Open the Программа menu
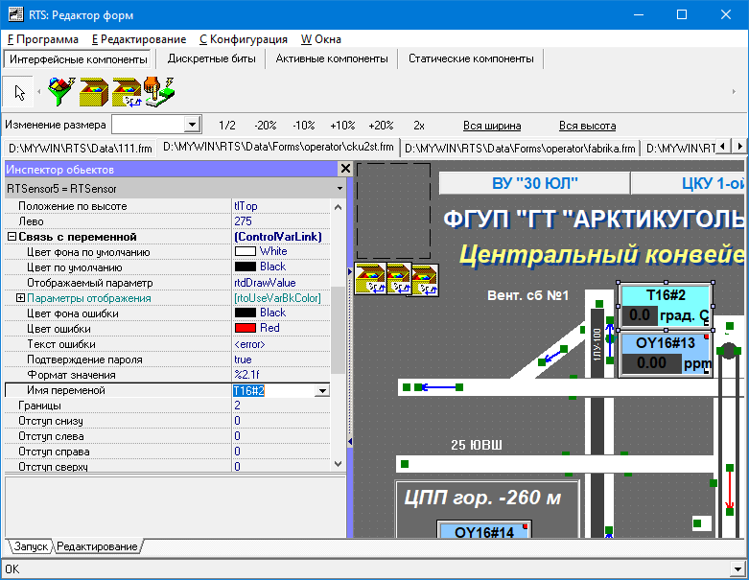Image resolution: width=749 pixels, height=580 pixels. [x=43, y=39]
